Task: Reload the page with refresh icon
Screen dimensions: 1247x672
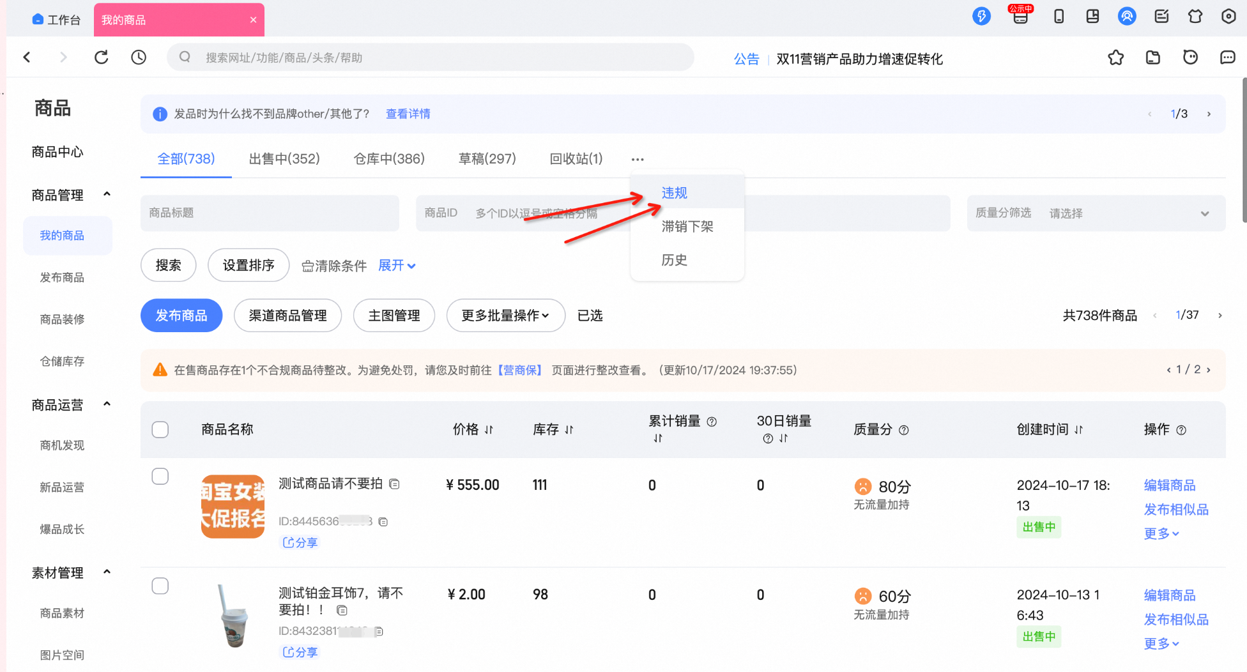Action: (101, 57)
